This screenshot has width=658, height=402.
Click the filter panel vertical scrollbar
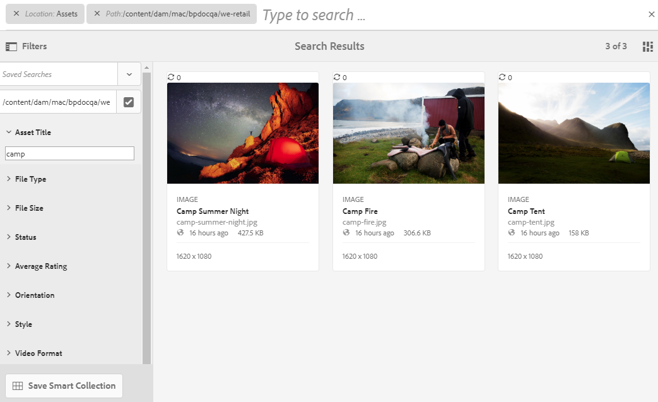[x=147, y=215]
